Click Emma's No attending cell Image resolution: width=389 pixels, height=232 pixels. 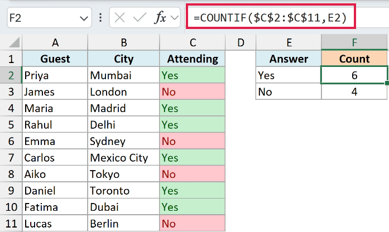click(193, 141)
